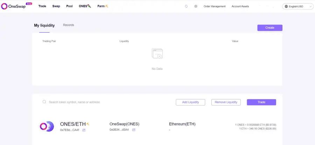Click the ONES/ETH pair token logo
The width and height of the screenshot is (315, 145).
pyautogui.click(x=47, y=126)
